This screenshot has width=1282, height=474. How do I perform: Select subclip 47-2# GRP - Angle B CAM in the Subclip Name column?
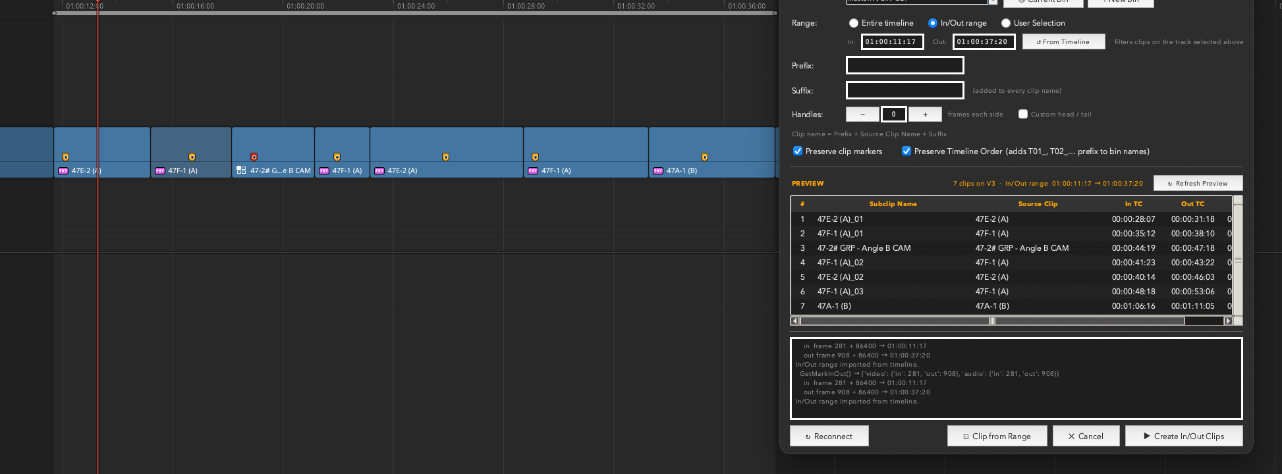coord(864,248)
